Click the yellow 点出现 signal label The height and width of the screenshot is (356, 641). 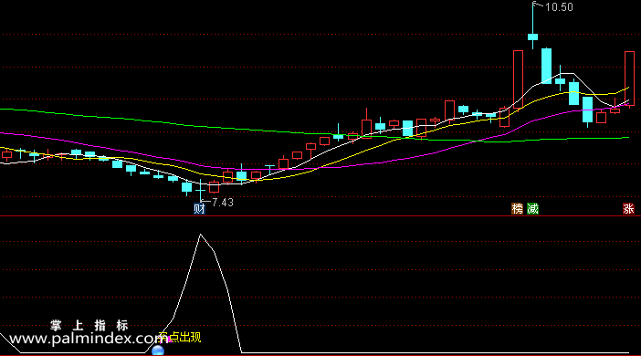pyautogui.click(x=184, y=337)
